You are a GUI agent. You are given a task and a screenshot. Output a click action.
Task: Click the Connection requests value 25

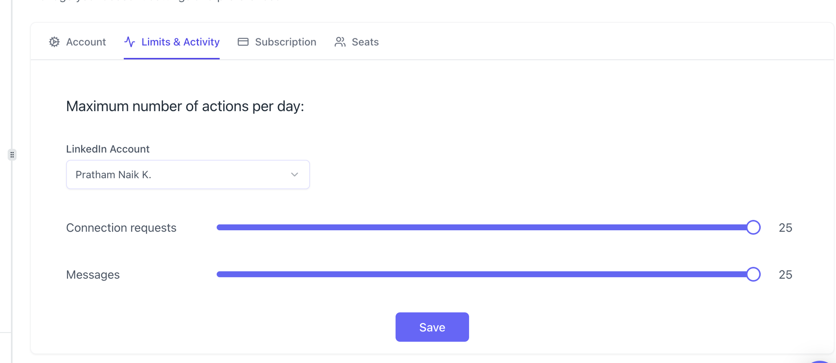coord(785,228)
